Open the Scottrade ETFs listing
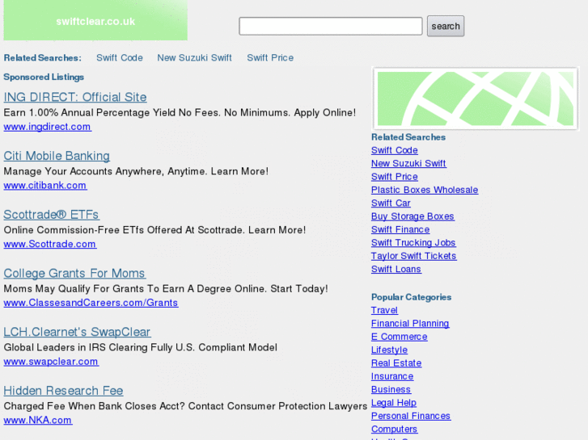 pos(52,215)
